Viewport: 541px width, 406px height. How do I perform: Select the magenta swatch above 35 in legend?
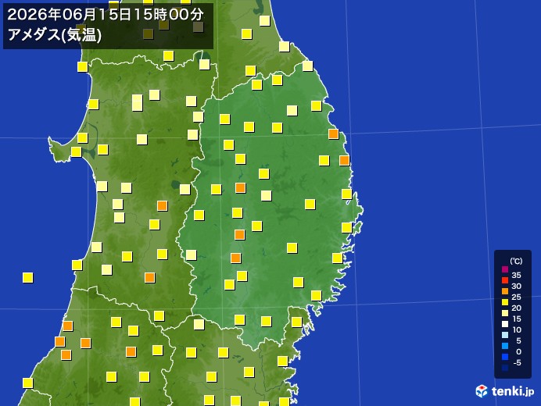pos(505,269)
